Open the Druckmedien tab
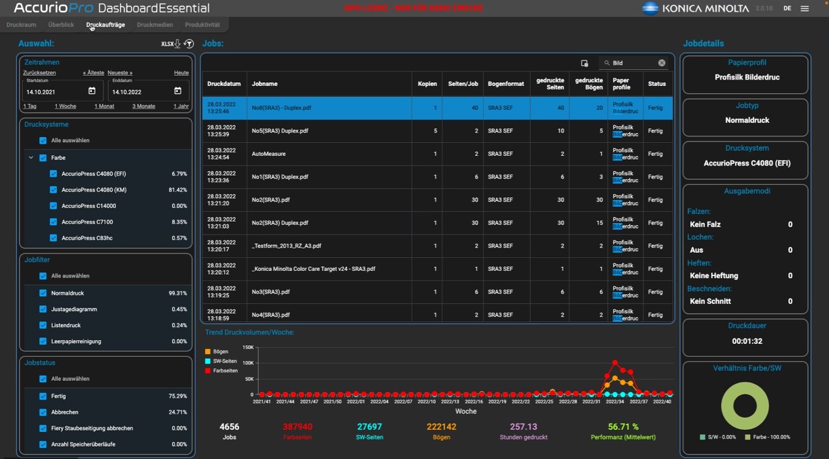 tap(154, 25)
